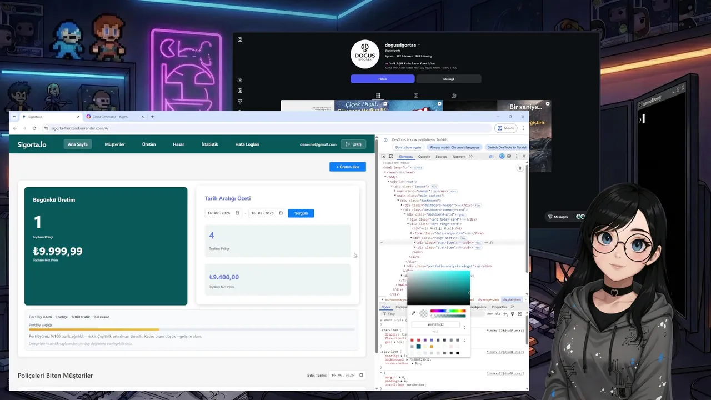Click the Sorgula button

click(301, 213)
